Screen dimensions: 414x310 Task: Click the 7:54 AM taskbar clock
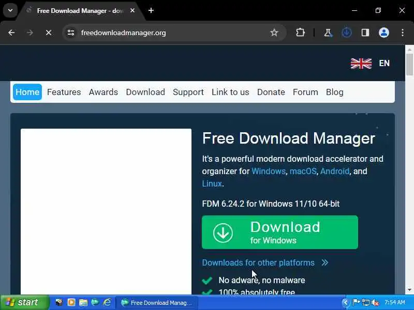coord(395,302)
